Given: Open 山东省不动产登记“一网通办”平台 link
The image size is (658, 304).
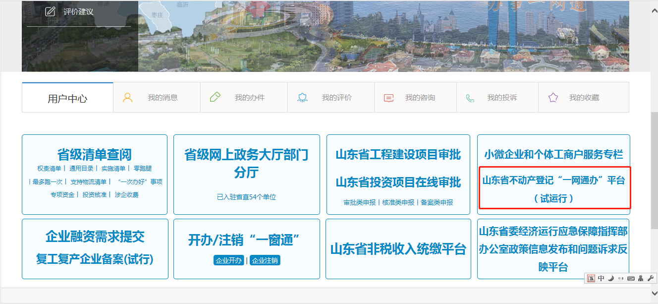Looking at the screenshot, I should (554, 189).
